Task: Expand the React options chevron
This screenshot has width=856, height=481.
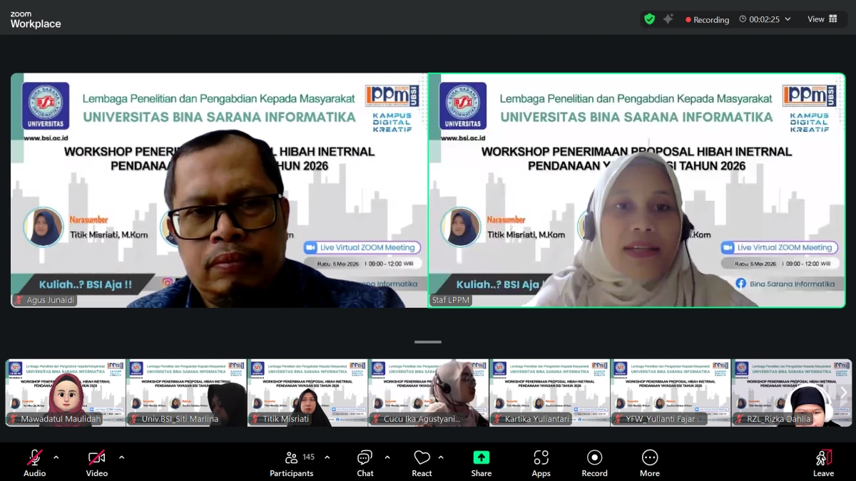Action: pyautogui.click(x=441, y=457)
